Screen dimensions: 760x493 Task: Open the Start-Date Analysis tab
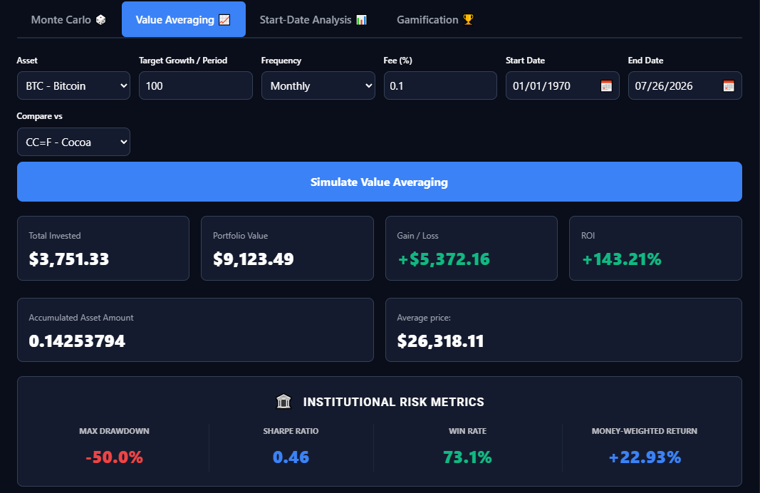(313, 20)
